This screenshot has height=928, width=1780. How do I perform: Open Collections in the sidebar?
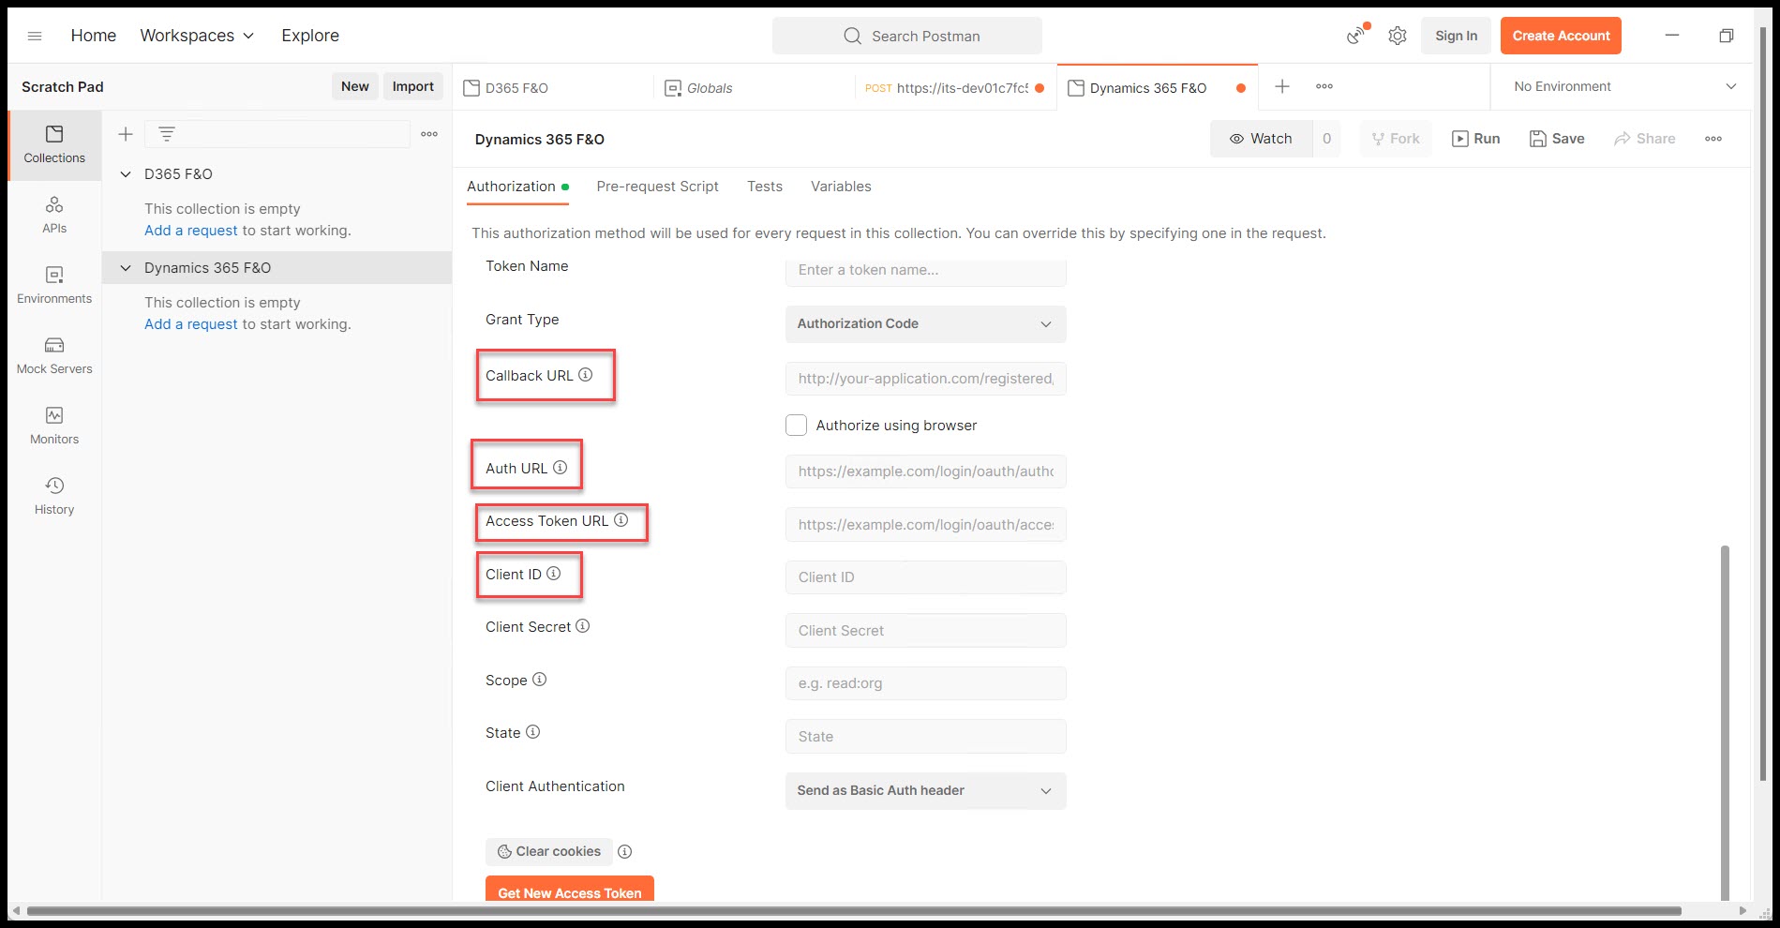point(54,145)
